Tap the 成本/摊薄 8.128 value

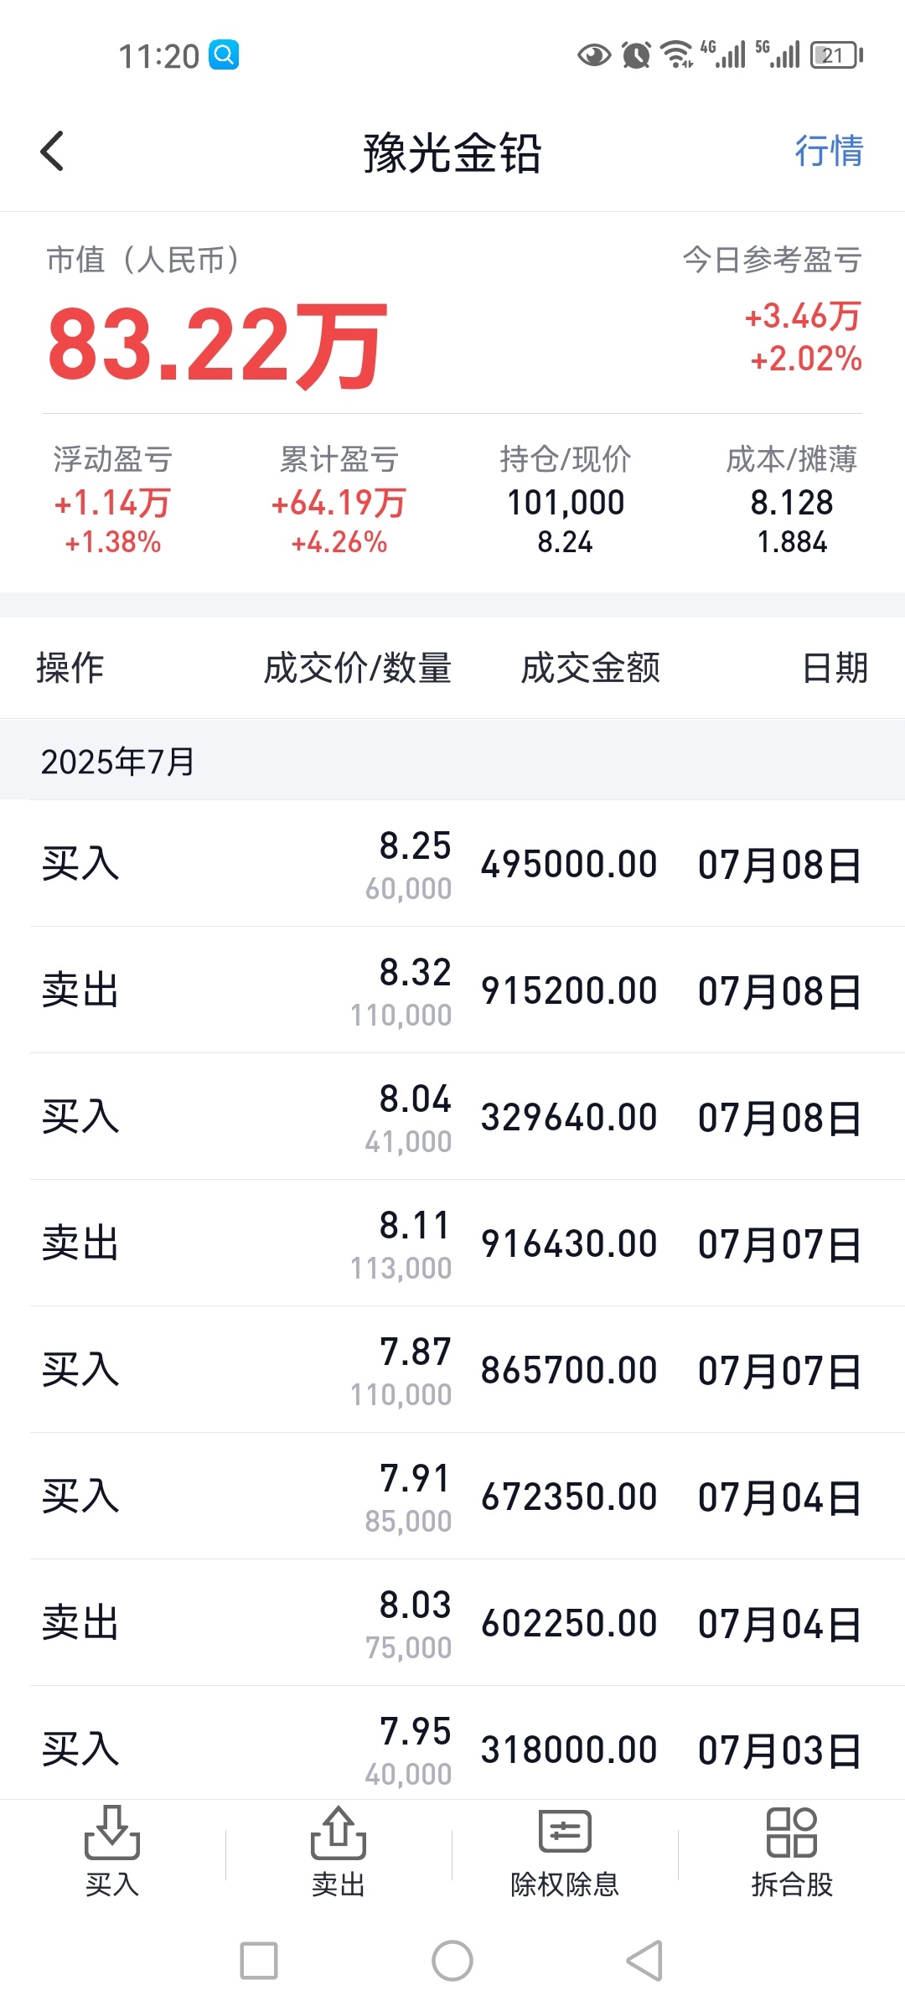(792, 503)
